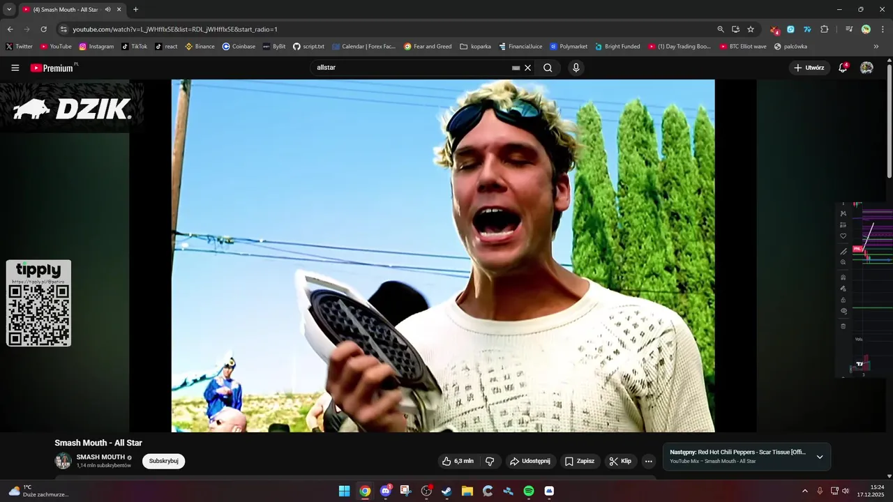The width and height of the screenshot is (893, 502).
Task: Click the trash icon in chart overlay
Action: click(x=843, y=326)
